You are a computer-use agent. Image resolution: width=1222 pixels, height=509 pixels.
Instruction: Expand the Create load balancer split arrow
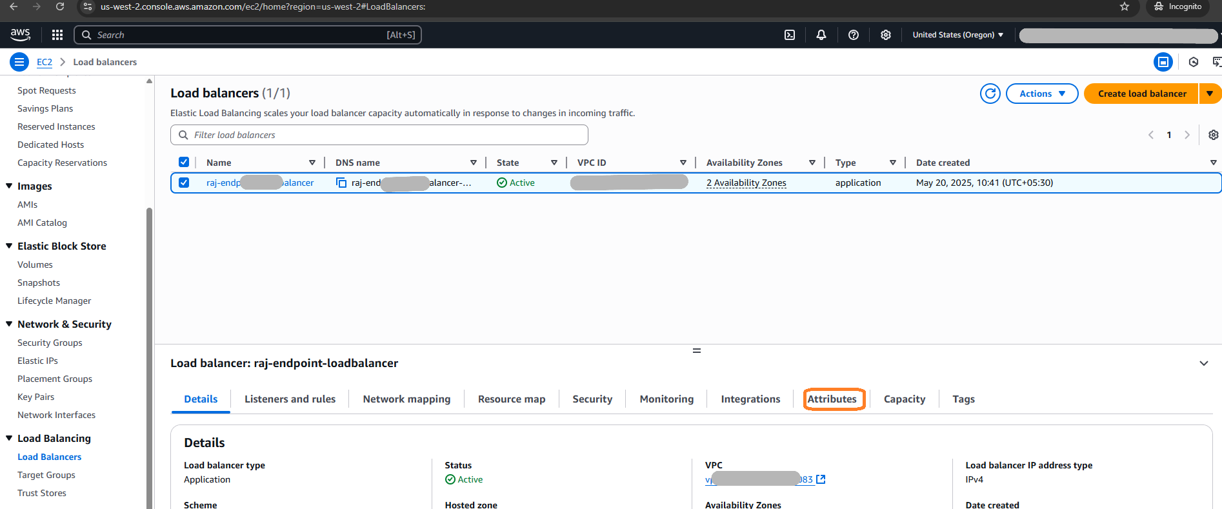1210,94
